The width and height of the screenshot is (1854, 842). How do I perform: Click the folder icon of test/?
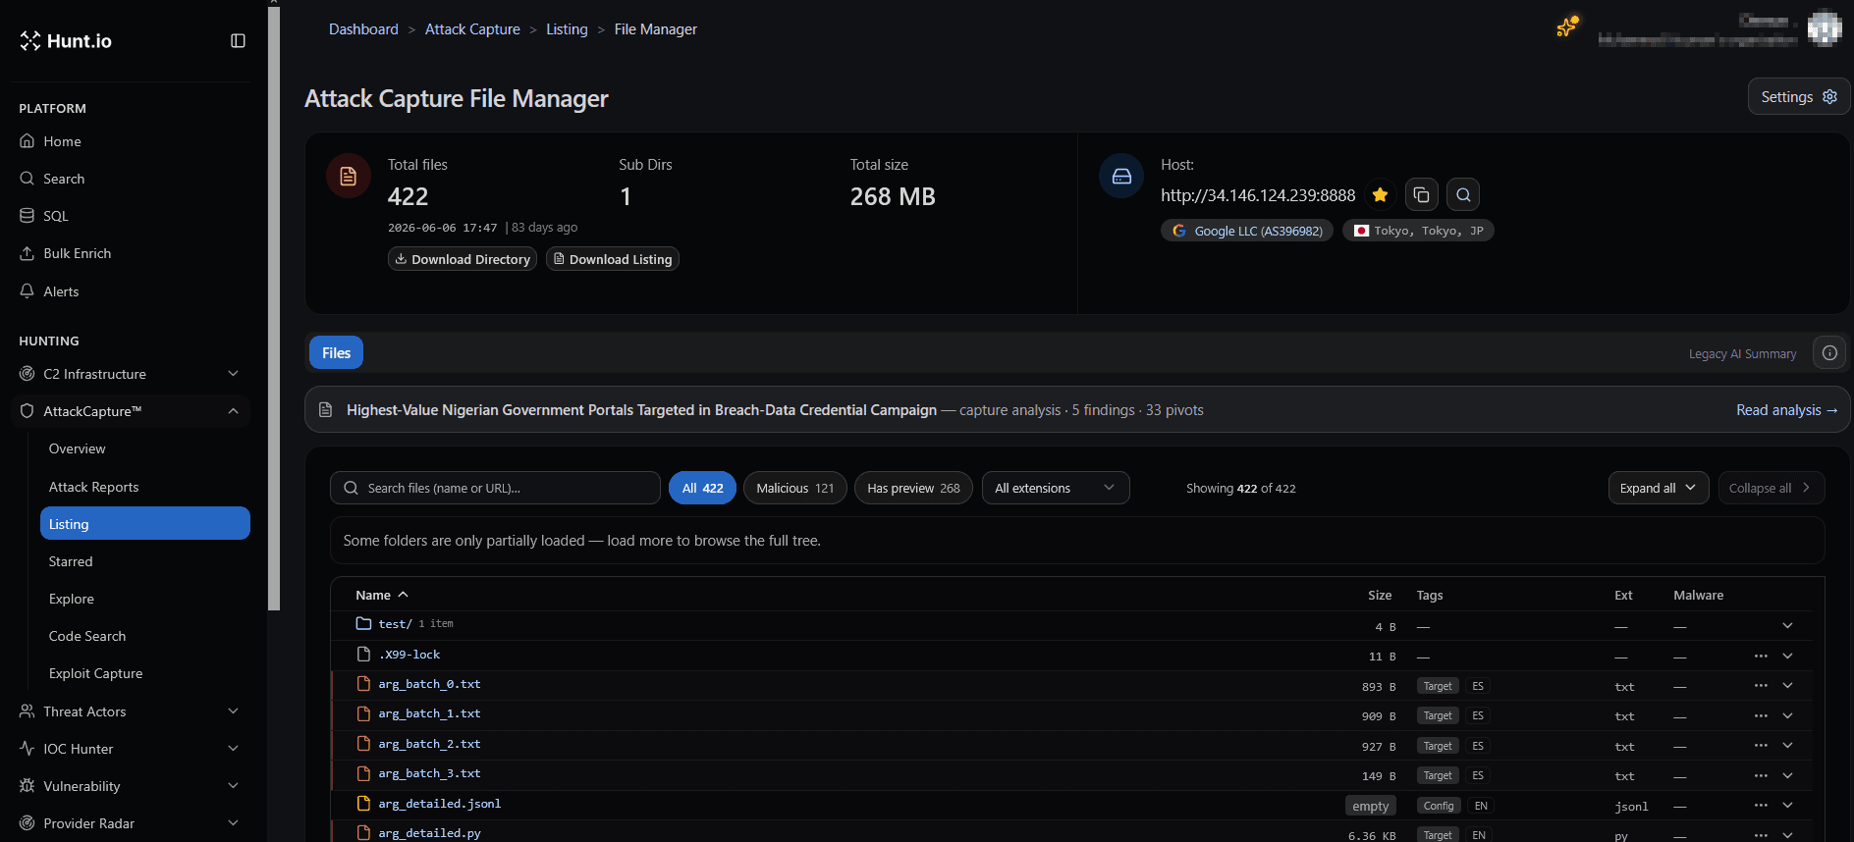363,623
